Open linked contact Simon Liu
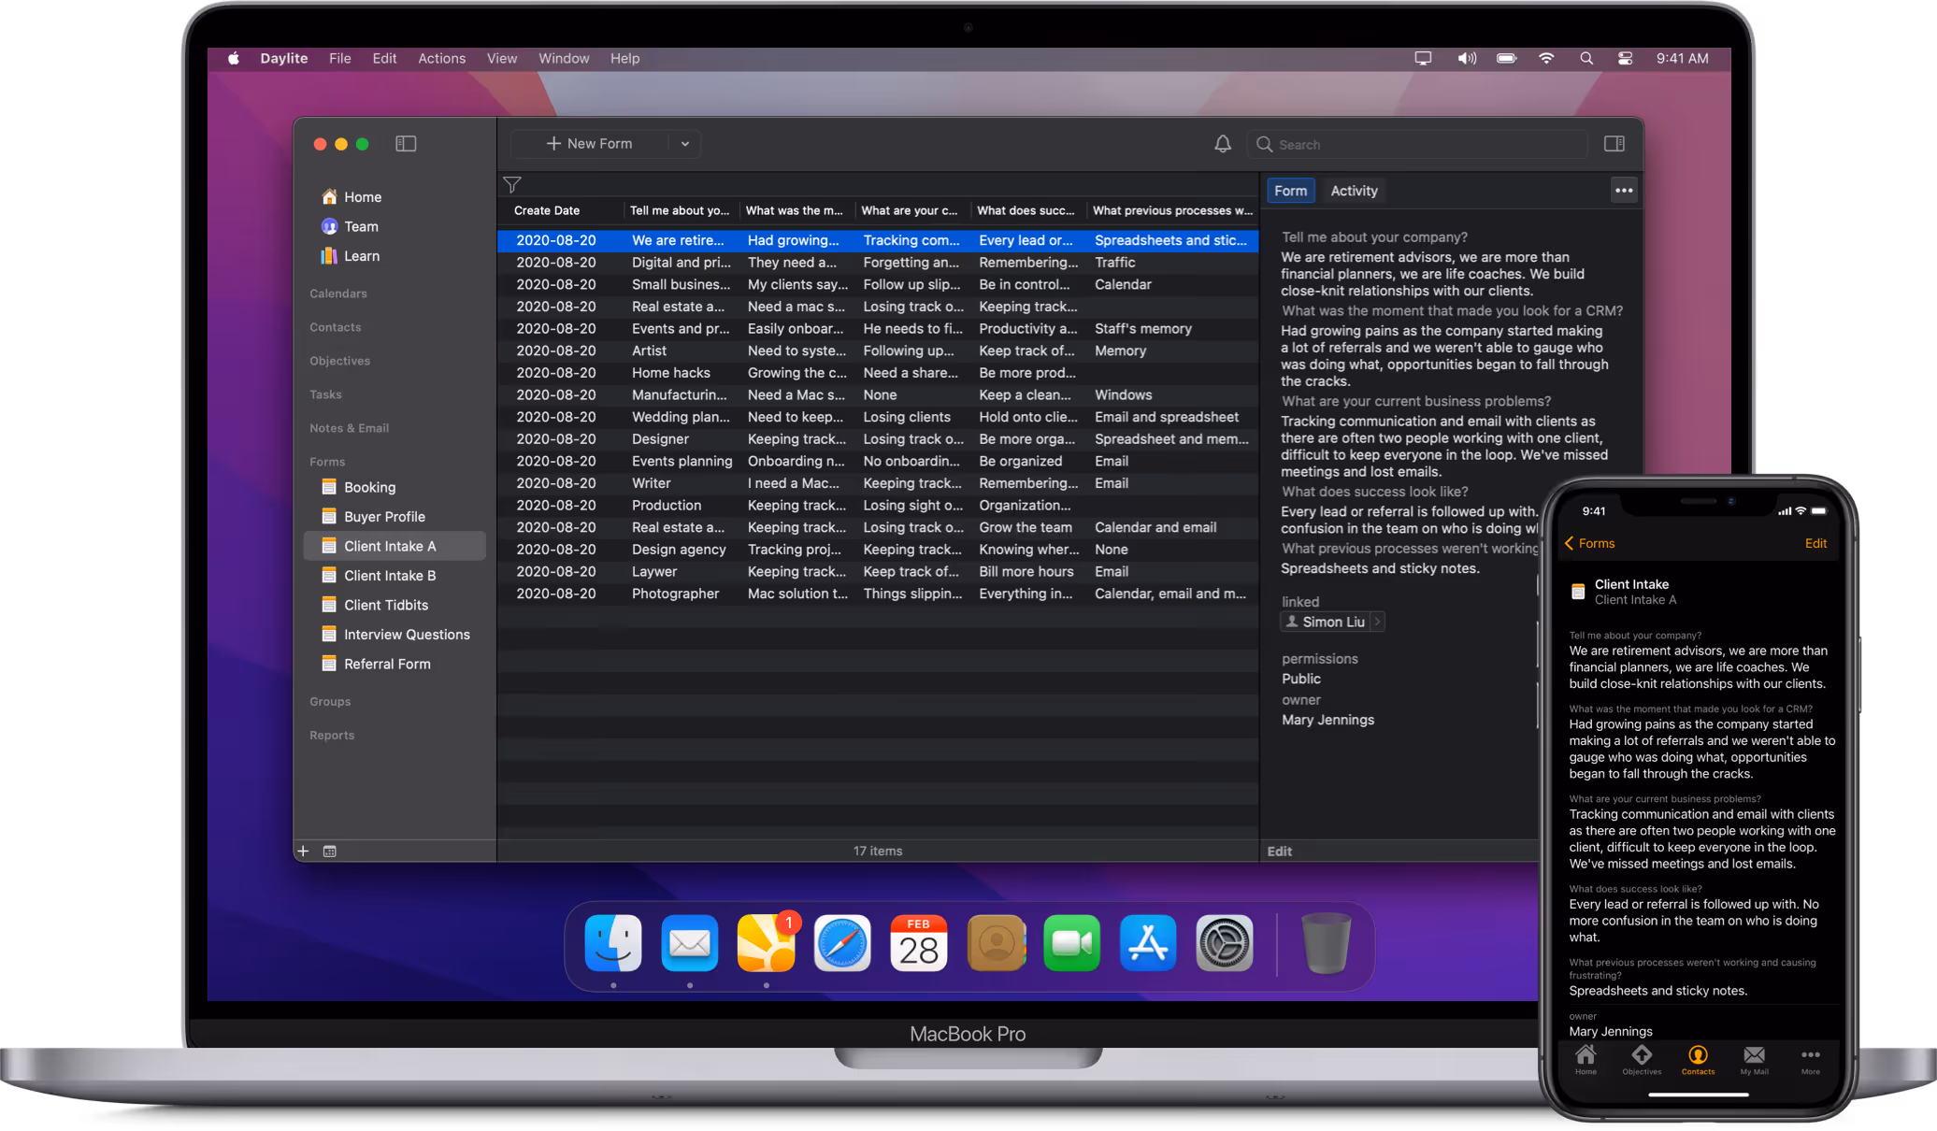1937x1131 pixels. click(x=1332, y=622)
